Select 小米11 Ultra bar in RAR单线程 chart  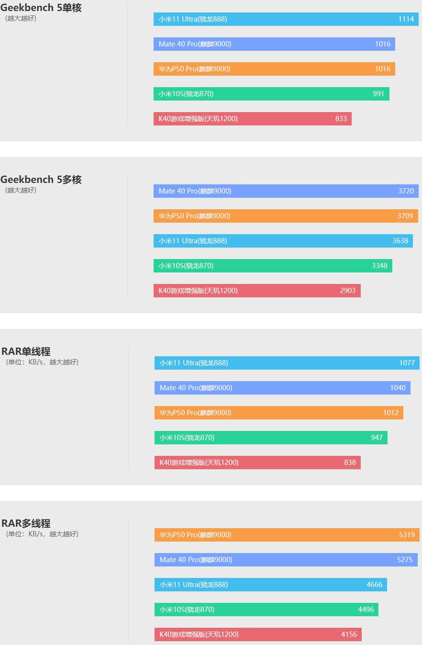287,363
